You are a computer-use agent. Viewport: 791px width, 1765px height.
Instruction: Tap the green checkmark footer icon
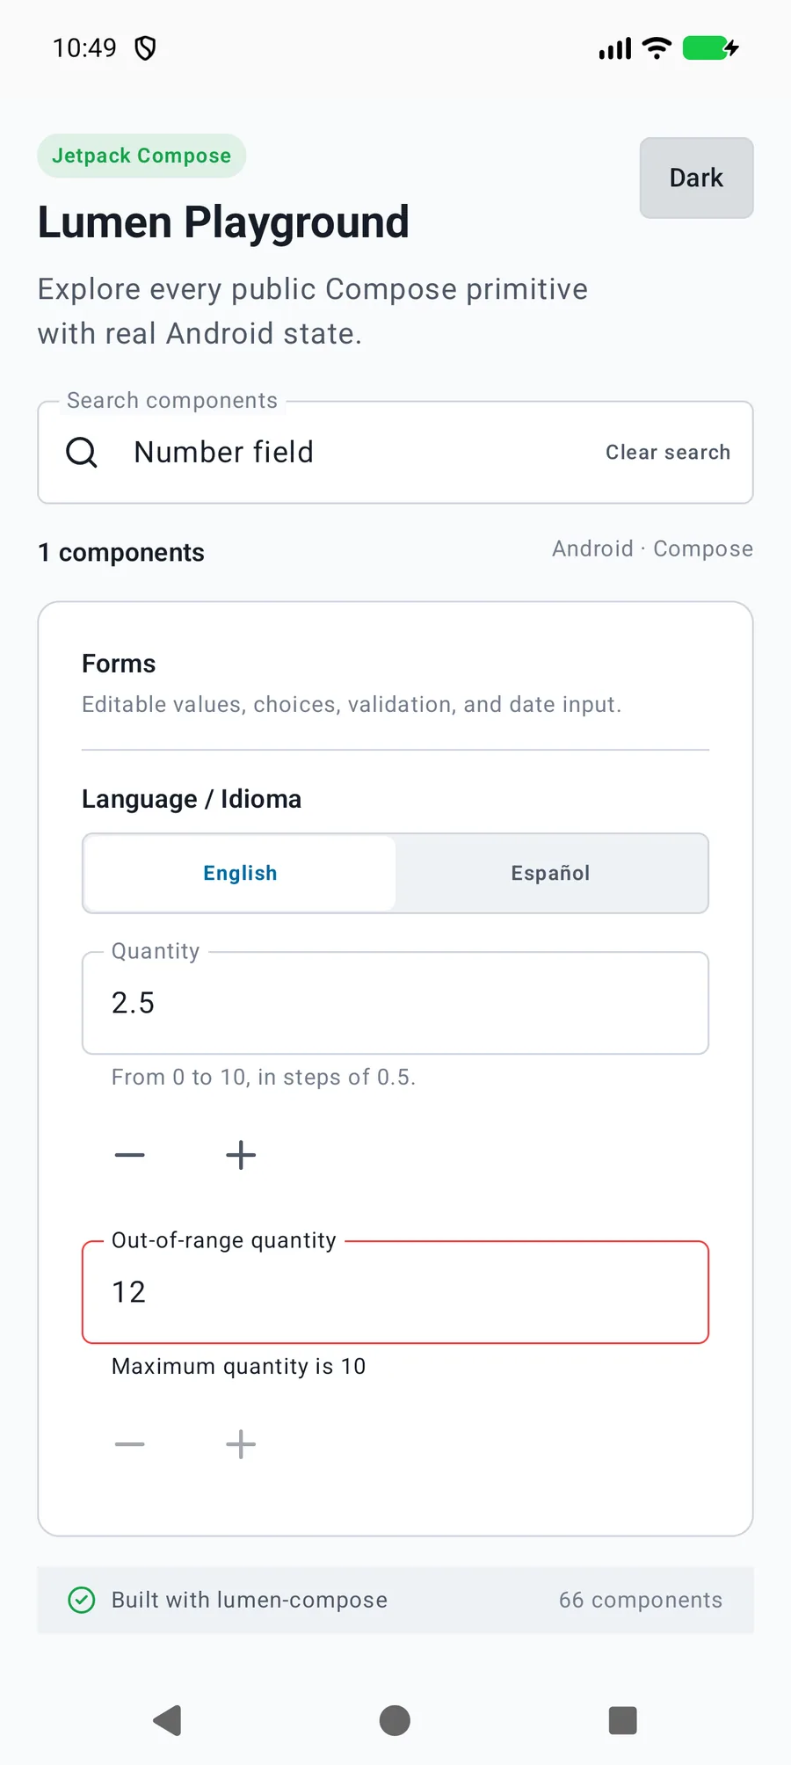pyautogui.click(x=82, y=1600)
